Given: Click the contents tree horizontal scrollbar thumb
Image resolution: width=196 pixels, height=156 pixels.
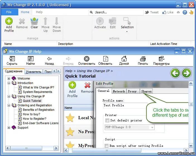Looking at the screenshot, I should tap(26, 148).
